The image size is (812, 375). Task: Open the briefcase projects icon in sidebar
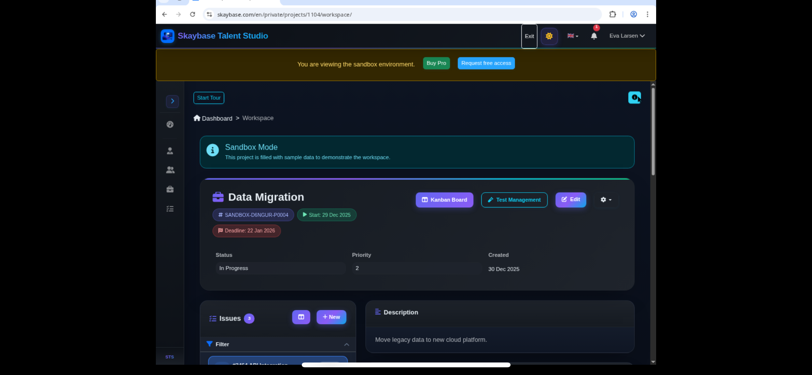point(170,189)
